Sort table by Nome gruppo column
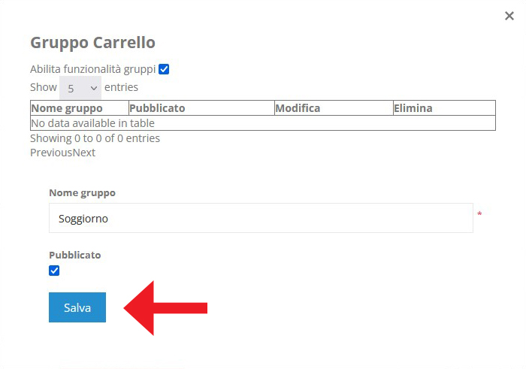Image resolution: width=526 pixels, height=369 pixels. (x=80, y=108)
